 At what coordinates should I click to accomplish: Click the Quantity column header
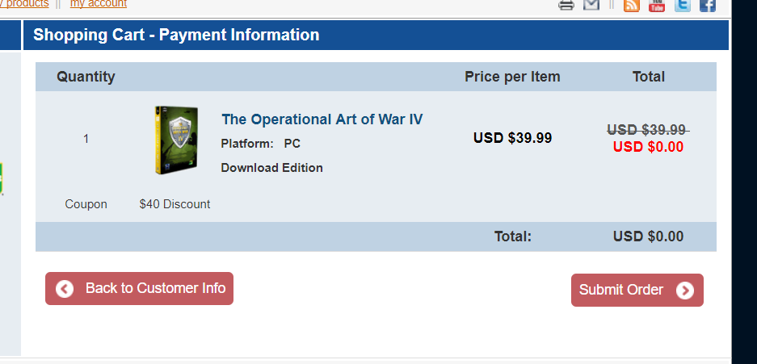click(x=86, y=77)
